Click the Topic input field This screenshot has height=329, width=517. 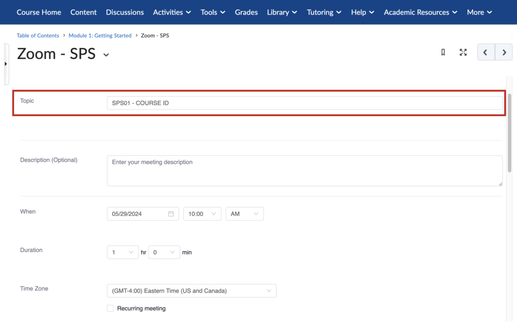pos(304,103)
